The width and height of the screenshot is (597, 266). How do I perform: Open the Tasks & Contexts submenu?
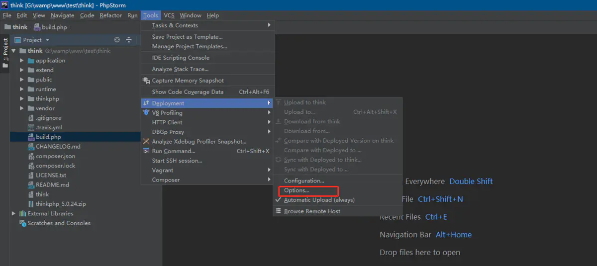click(x=208, y=25)
